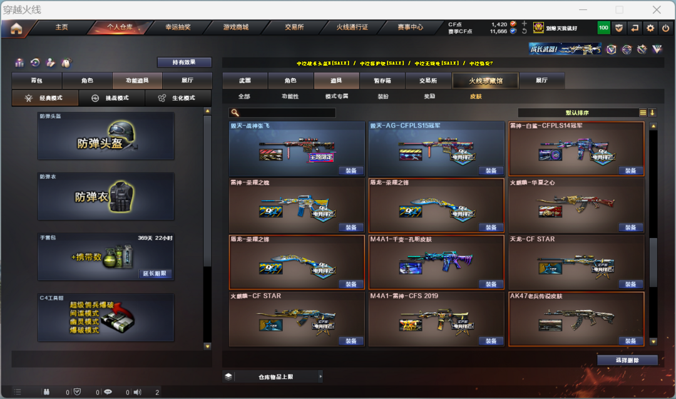Open the 个人仓库 navigation tab
Screen dimensions: 676x399
[120, 27]
